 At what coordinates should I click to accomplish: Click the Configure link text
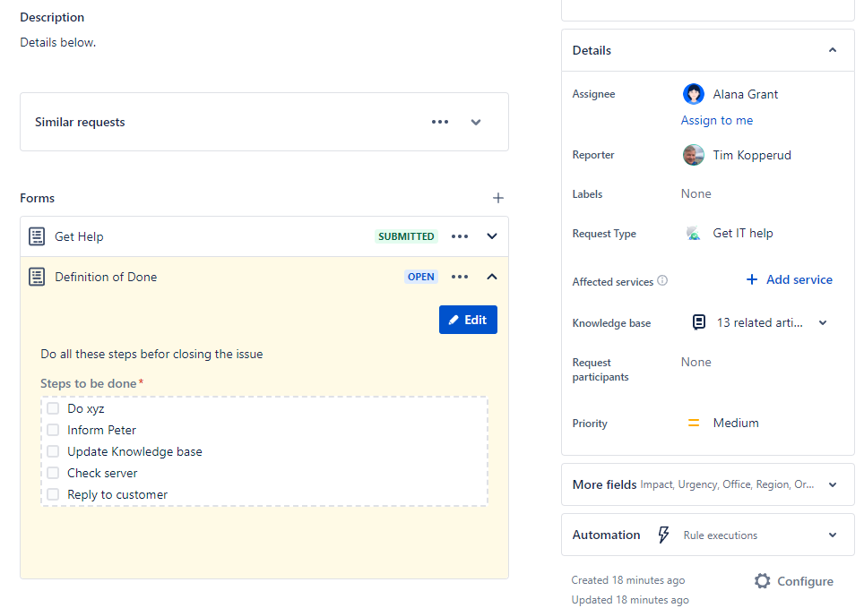pyautogui.click(x=805, y=581)
